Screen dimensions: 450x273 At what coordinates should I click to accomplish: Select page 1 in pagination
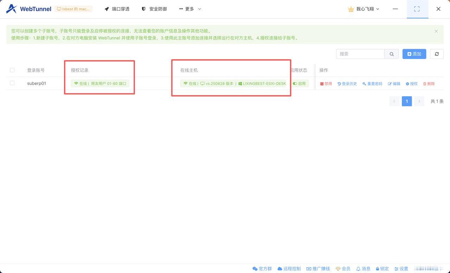tap(407, 101)
